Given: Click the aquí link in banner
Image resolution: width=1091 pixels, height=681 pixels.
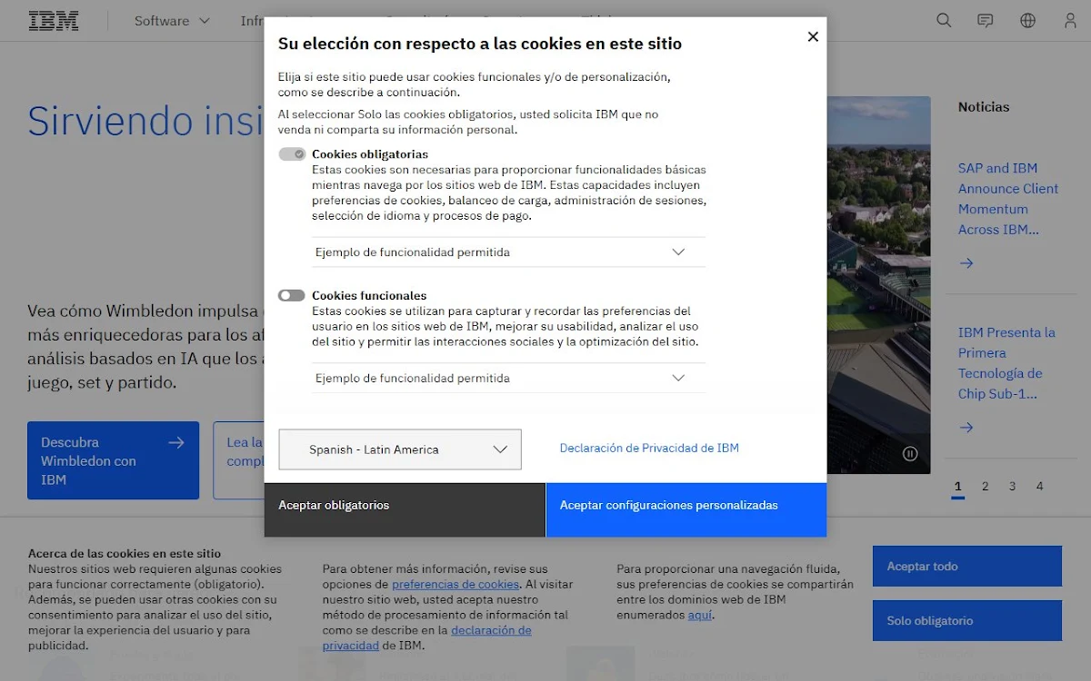Looking at the screenshot, I should point(700,615).
